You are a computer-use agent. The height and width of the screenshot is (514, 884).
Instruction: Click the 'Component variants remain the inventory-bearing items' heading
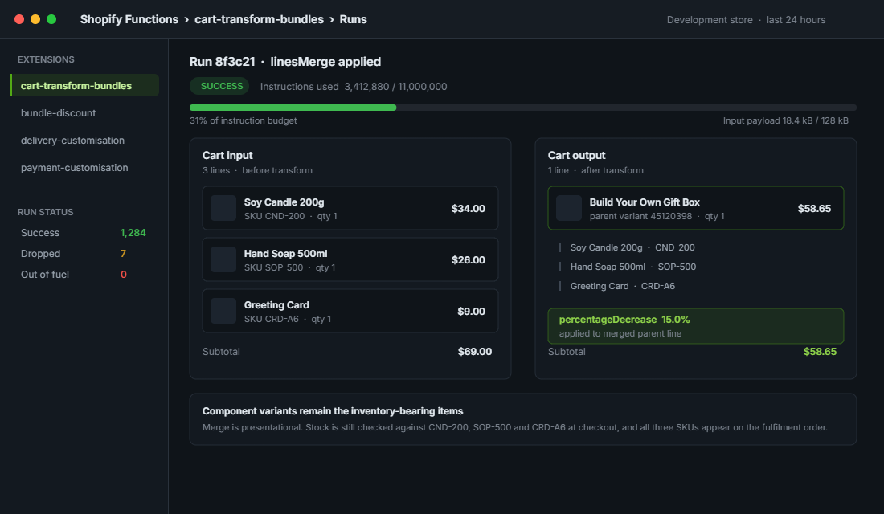pos(333,411)
